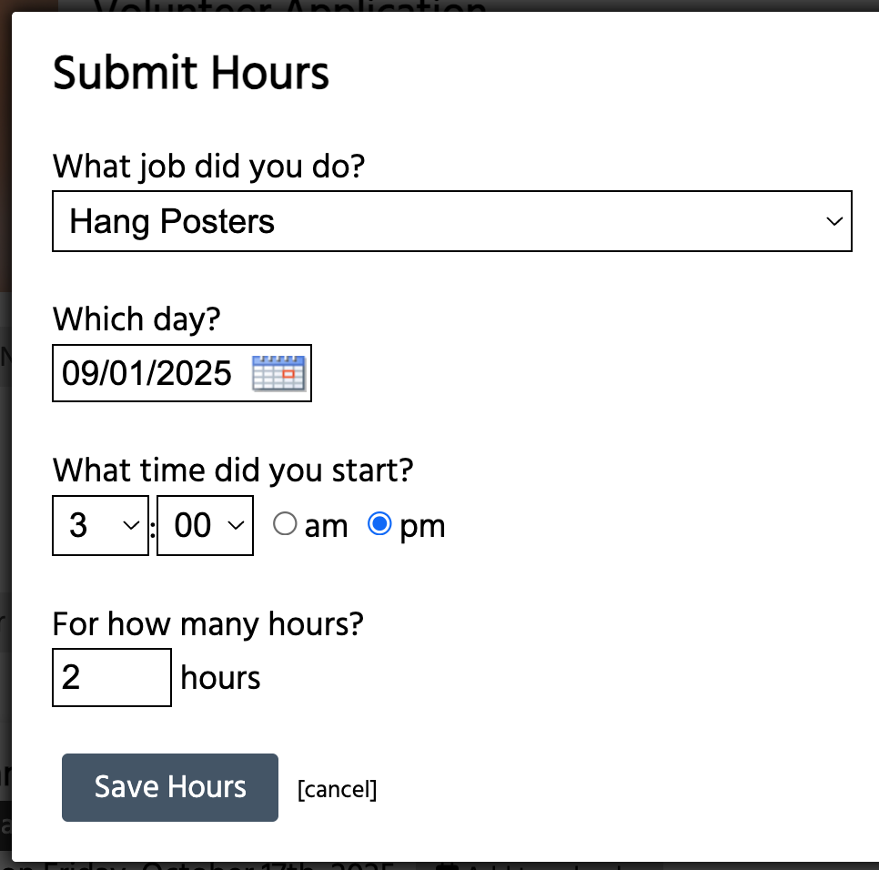This screenshot has height=870, width=879.
Task: Click the Save Hours button
Action: tap(170, 787)
